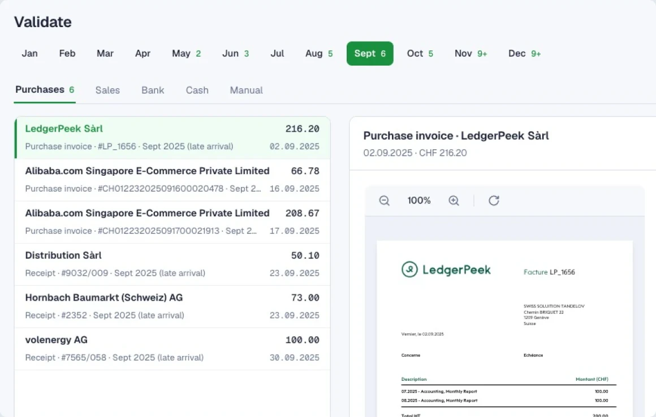656x417 pixels.
Task: Select Hornbach Baumarkt (Schweiz) AG receipt
Action: 172,307
